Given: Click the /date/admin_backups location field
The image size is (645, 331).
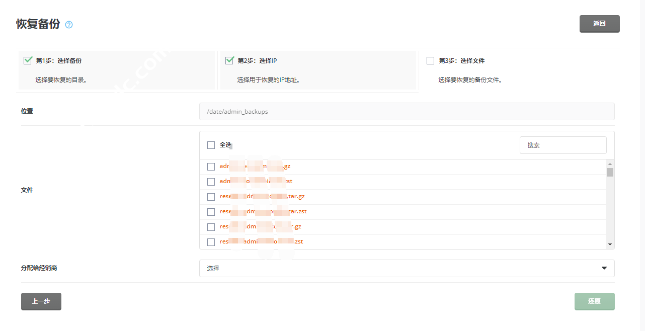Looking at the screenshot, I should click(407, 112).
